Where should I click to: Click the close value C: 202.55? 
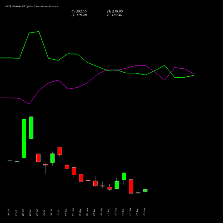tap(79, 12)
